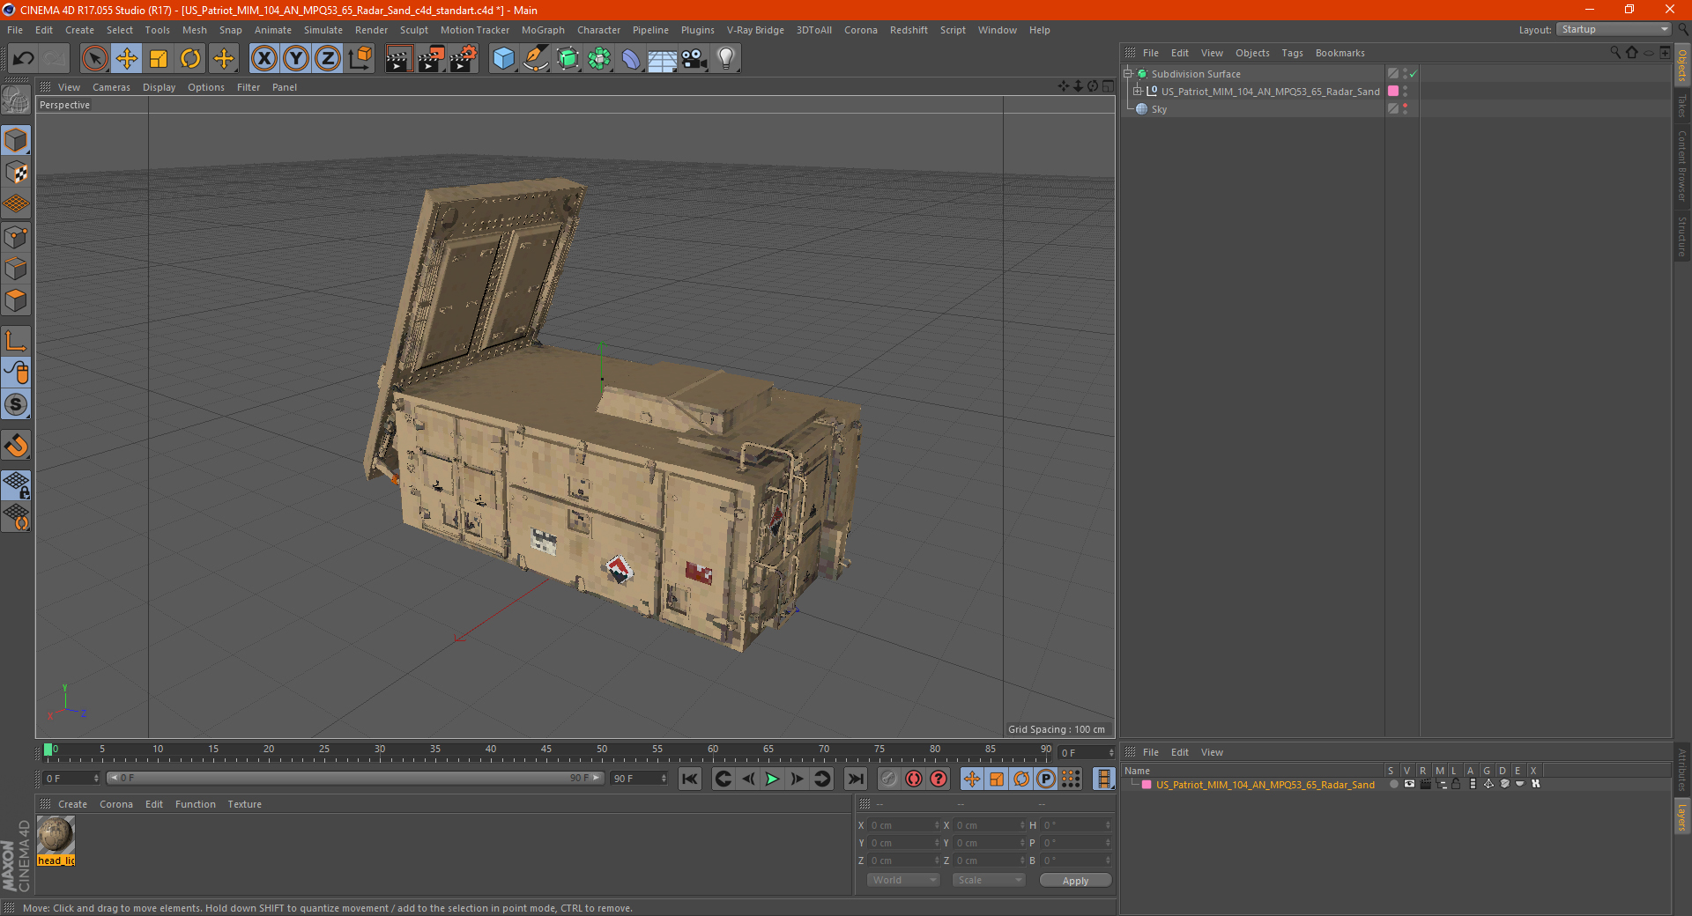
Task: Select the head_lic material thumbnail
Action: point(56,835)
